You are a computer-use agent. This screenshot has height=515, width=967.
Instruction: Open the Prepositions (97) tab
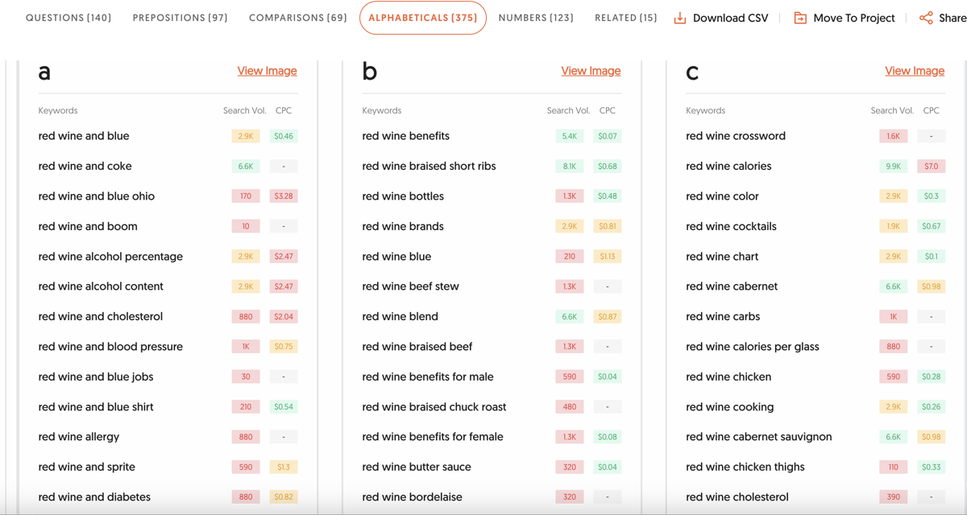pos(180,18)
